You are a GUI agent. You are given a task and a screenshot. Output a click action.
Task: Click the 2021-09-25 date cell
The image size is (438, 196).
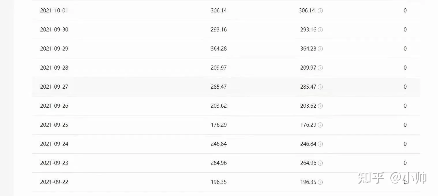click(54, 125)
